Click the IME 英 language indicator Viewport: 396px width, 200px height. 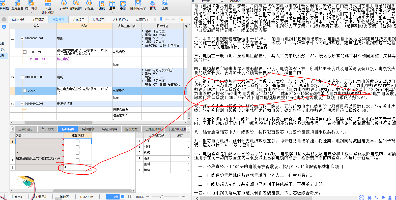click(370, 198)
